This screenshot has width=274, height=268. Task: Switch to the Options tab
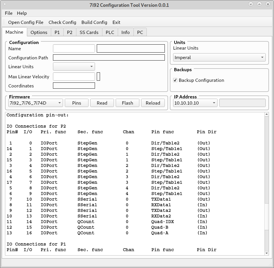click(x=39, y=32)
